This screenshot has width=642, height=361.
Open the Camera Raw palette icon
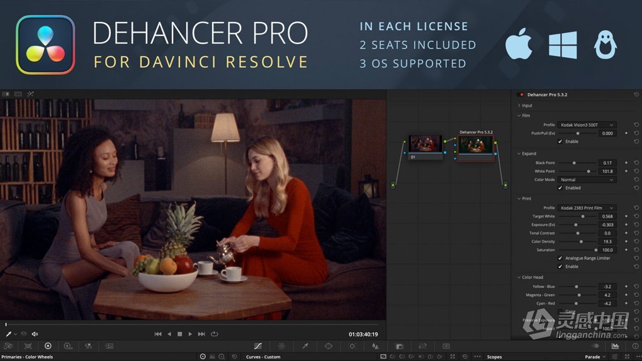(x=8, y=347)
